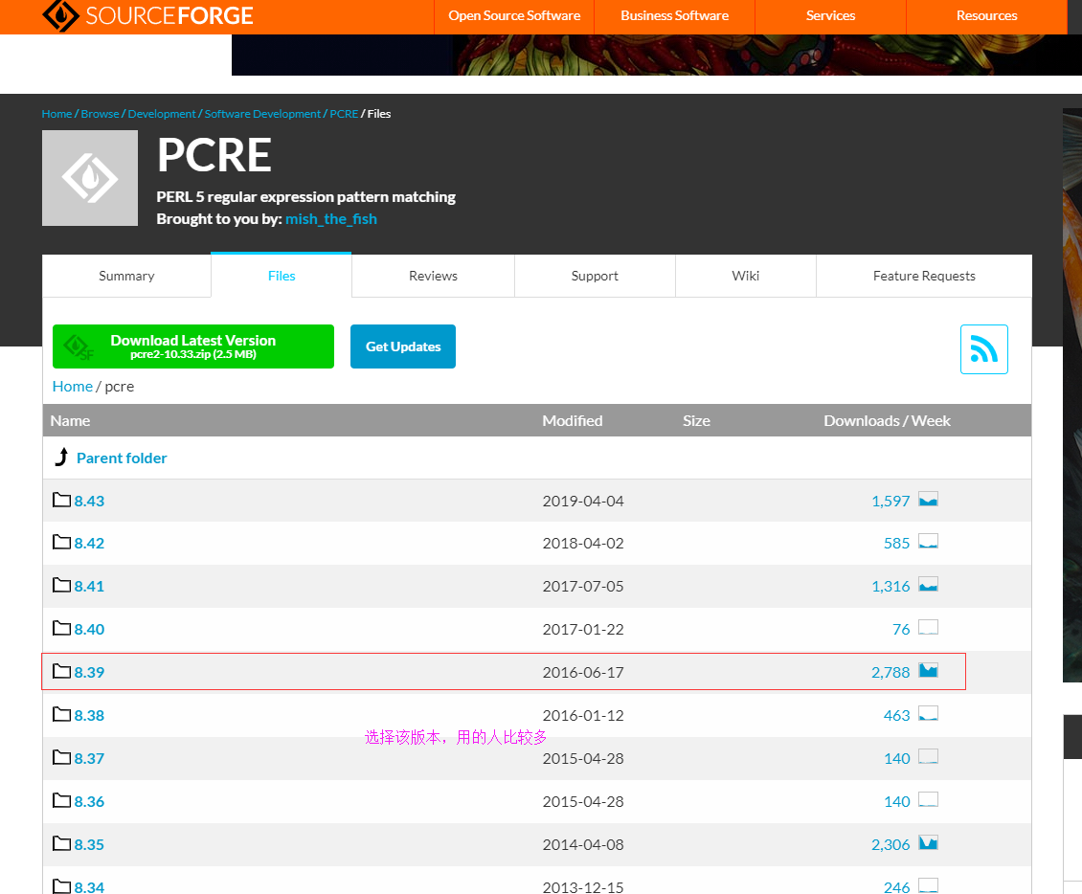Click the 2,788 downloads count link
1082x894 pixels.
click(890, 673)
